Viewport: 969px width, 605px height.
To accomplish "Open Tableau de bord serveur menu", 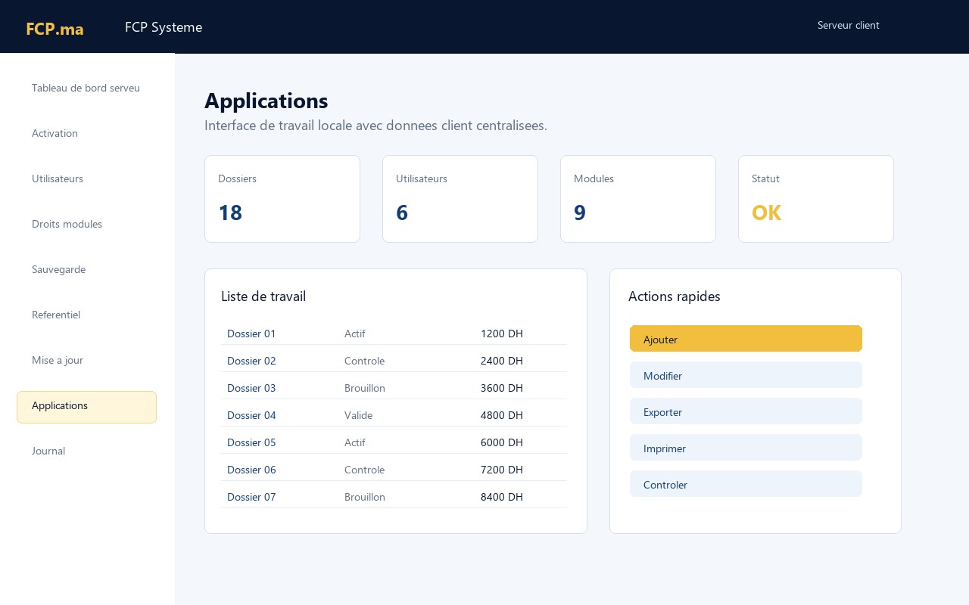I will pyautogui.click(x=86, y=88).
